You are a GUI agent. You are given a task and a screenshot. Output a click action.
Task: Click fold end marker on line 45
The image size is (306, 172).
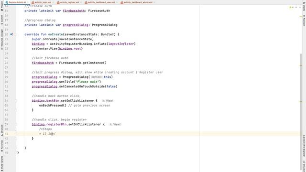[16, 152]
